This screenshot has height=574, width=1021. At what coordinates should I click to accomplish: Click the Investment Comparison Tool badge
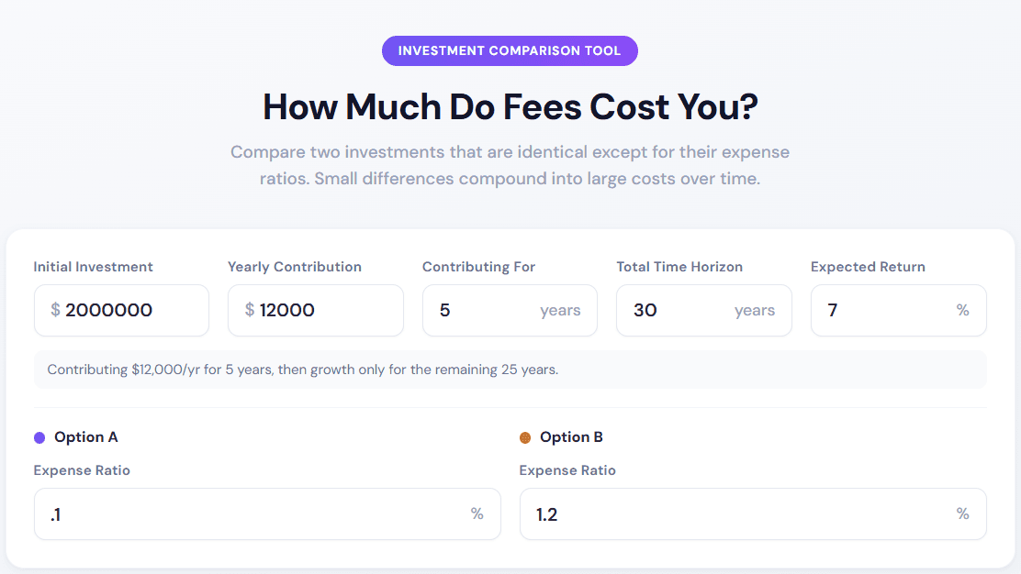510,50
